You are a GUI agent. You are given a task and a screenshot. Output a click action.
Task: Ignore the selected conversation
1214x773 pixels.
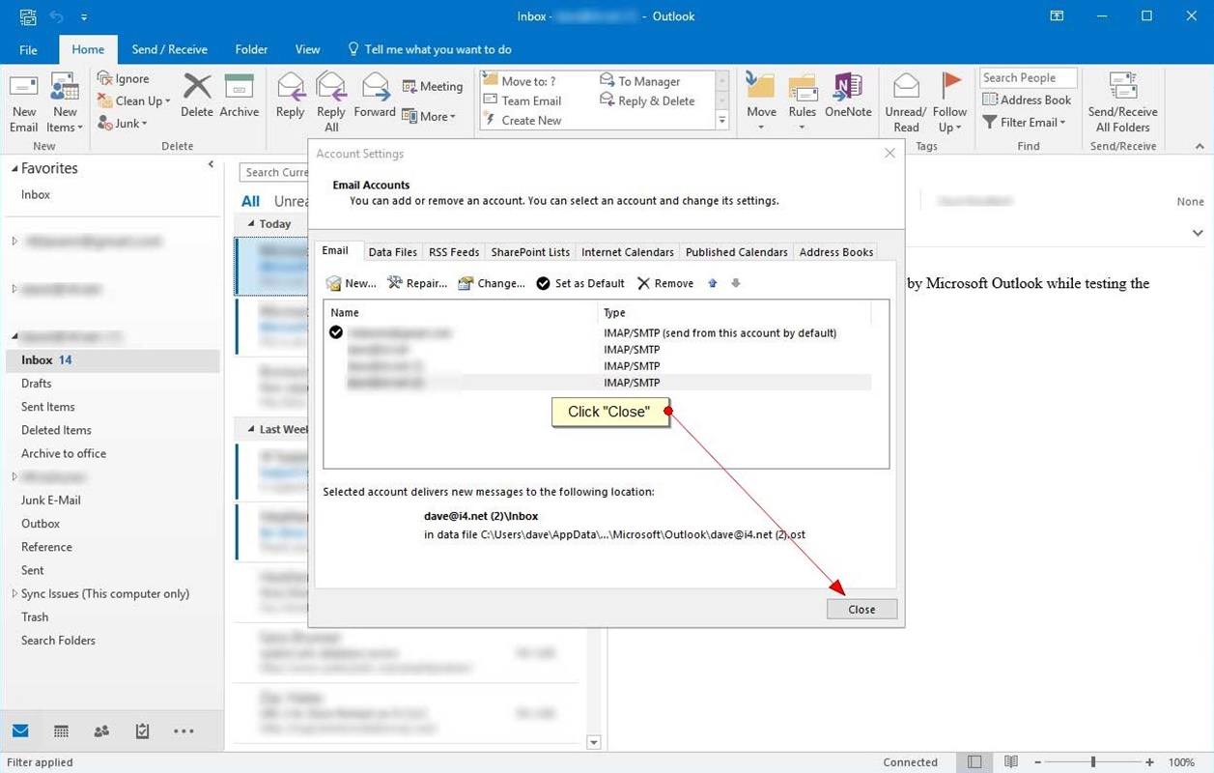pos(123,78)
